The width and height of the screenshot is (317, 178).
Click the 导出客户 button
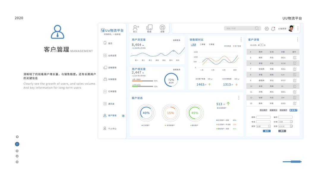(x=283, y=110)
